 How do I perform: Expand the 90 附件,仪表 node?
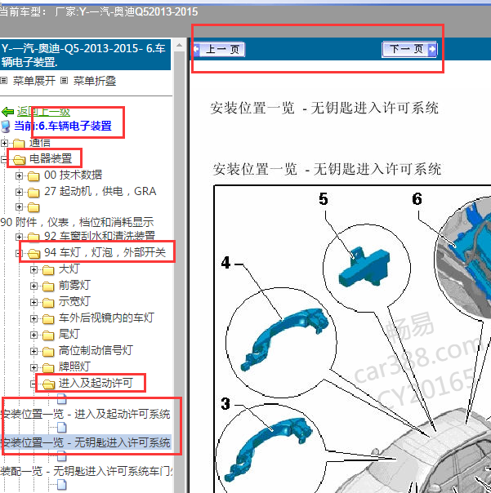[x=19, y=207]
